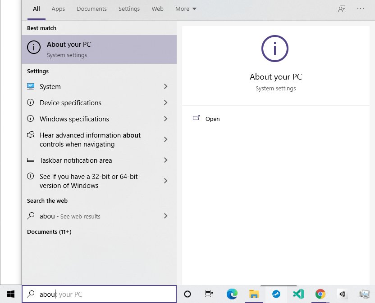Open Microsoft Edge from the taskbar
Image resolution: width=375 pixels, height=303 pixels.
[232, 294]
